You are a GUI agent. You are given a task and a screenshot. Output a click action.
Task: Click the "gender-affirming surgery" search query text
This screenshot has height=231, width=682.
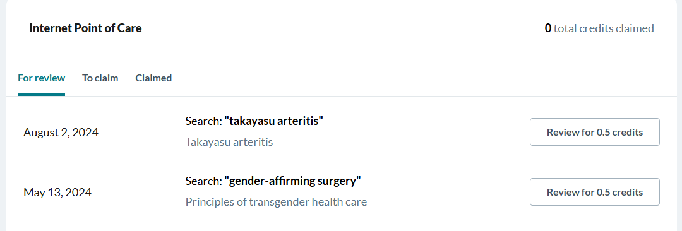click(293, 181)
